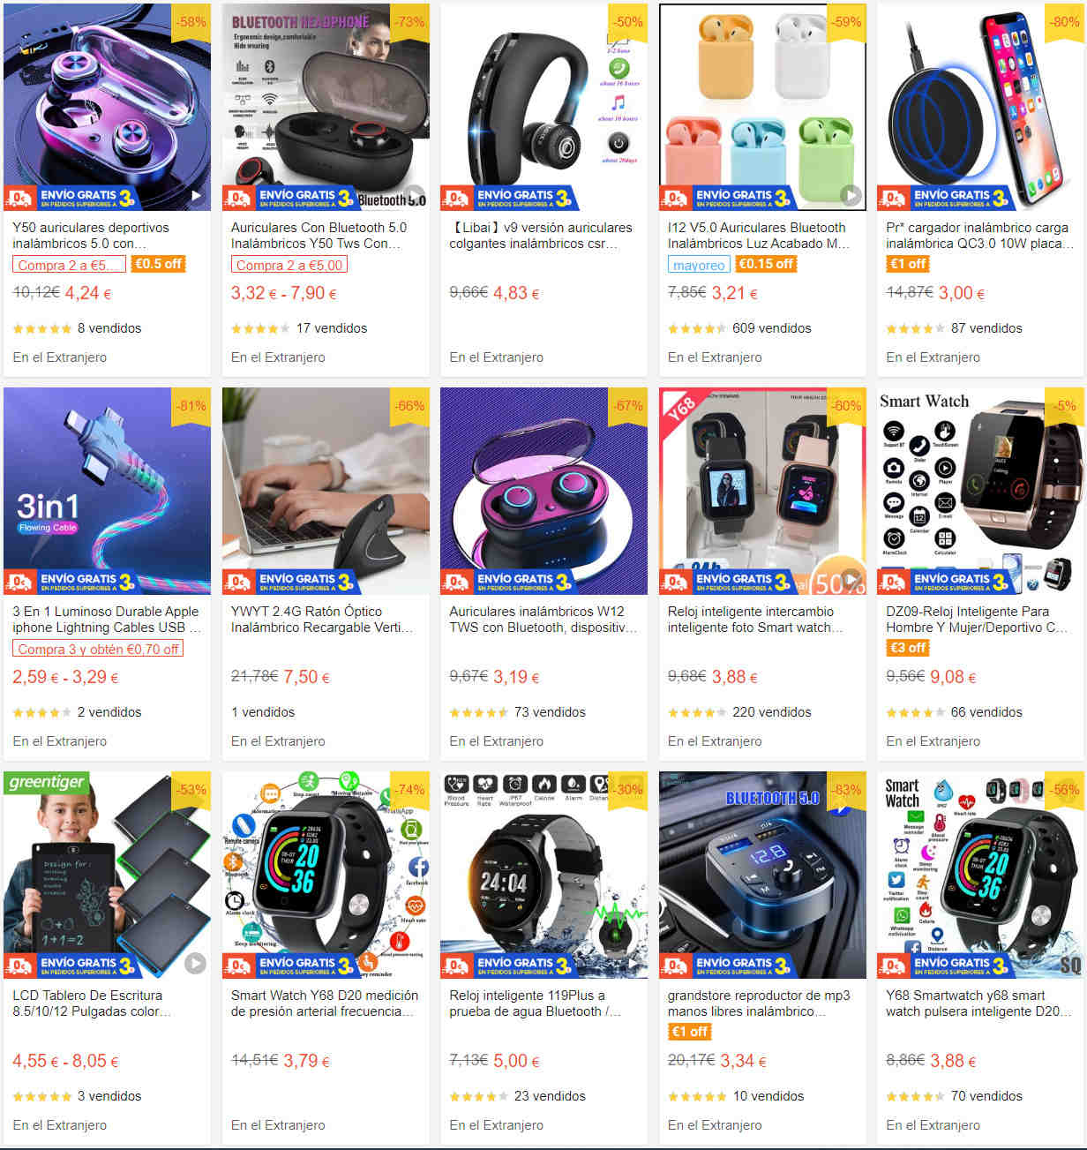
Task: Click the -80% discount badge on wireless charger
Action: click(1065, 22)
